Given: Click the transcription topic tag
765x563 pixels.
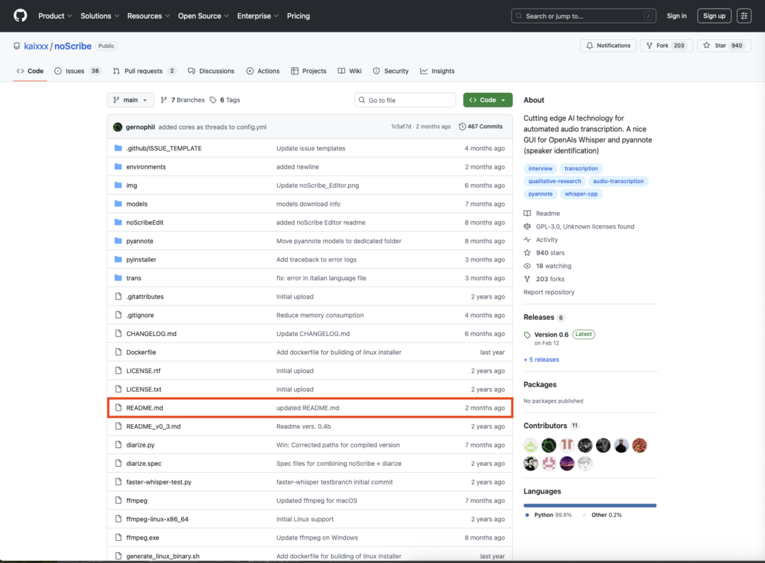Looking at the screenshot, I should click(x=581, y=169).
